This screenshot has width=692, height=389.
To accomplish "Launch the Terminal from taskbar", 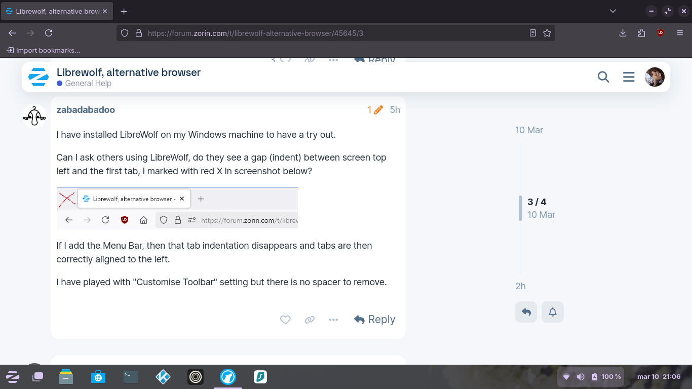I will click(131, 377).
